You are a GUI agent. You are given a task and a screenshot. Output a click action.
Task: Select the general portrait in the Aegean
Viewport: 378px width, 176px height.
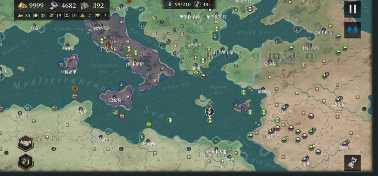point(210,112)
